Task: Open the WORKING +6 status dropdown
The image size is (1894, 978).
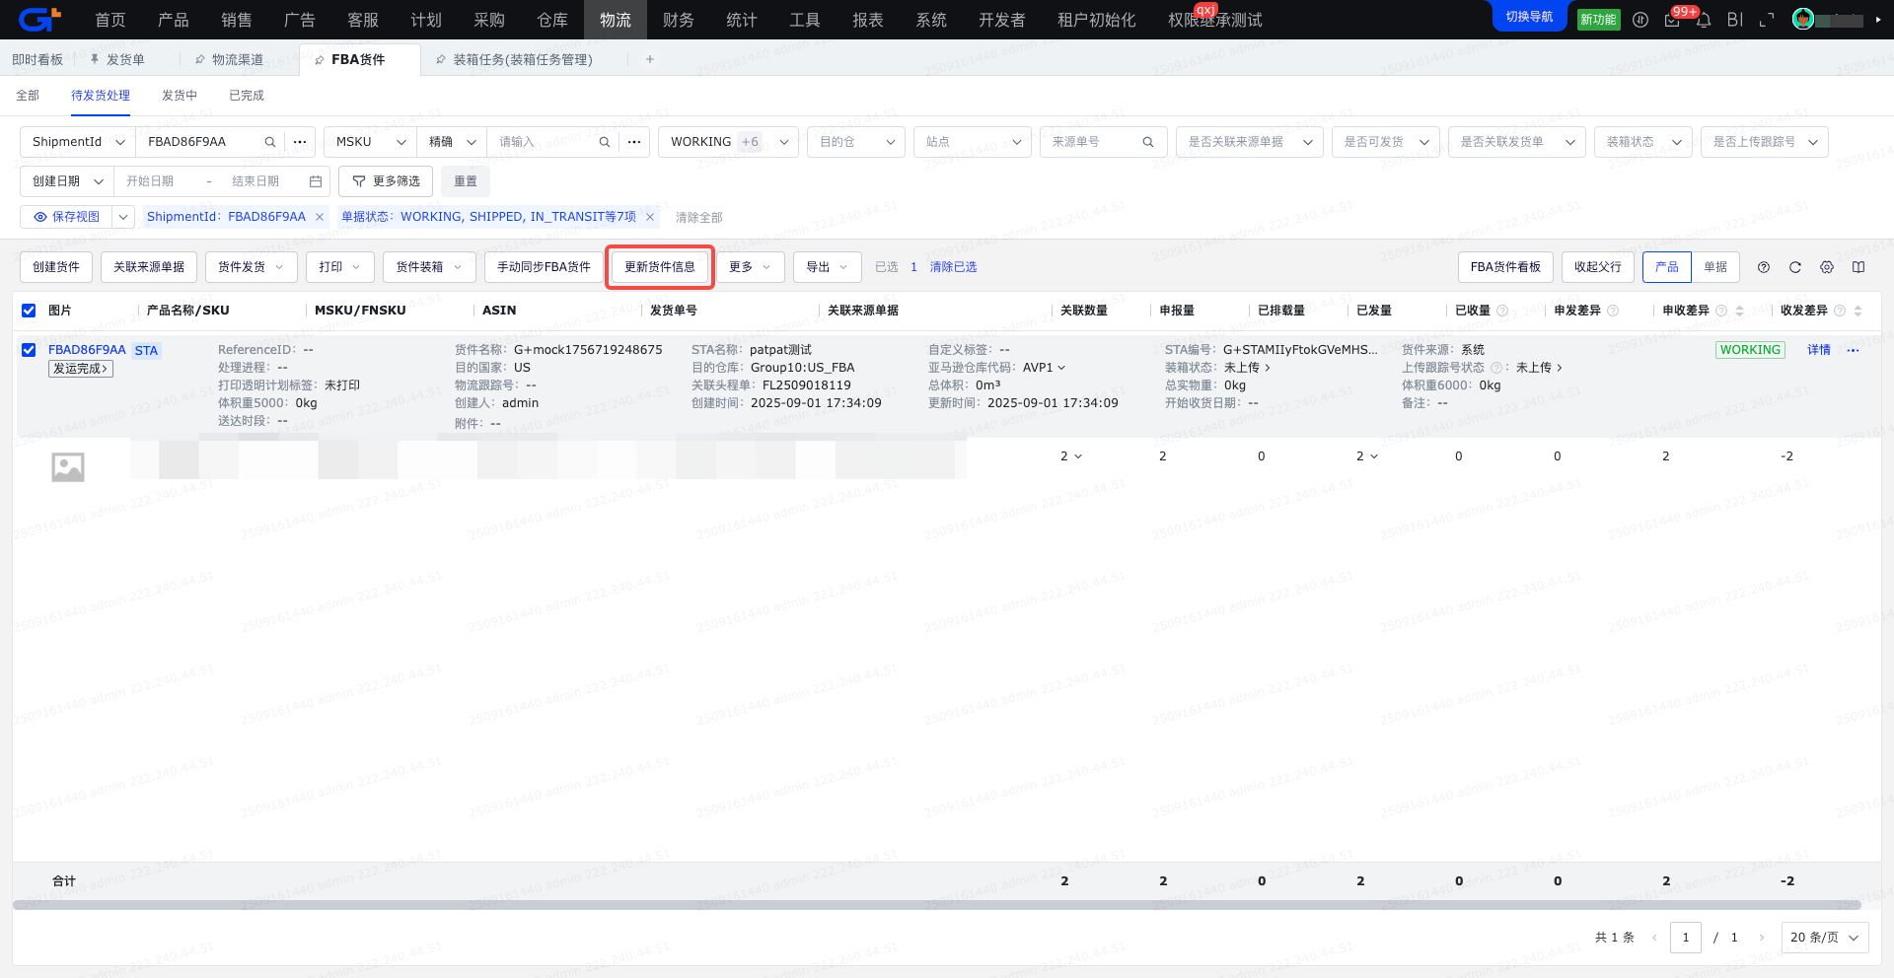Action: coord(728,142)
